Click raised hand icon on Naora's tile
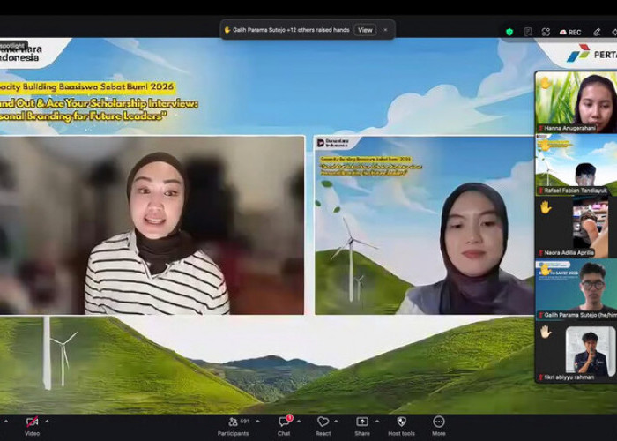Viewport: 617px width, 441px height. pos(546,207)
